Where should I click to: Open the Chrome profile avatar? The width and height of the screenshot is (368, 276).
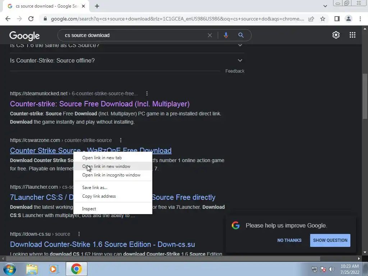coord(349,19)
